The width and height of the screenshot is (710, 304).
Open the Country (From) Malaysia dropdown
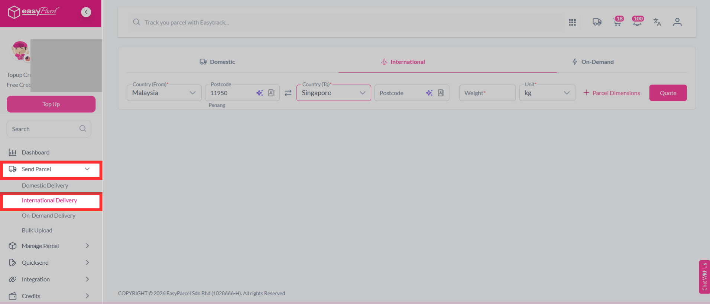[x=164, y=93]
